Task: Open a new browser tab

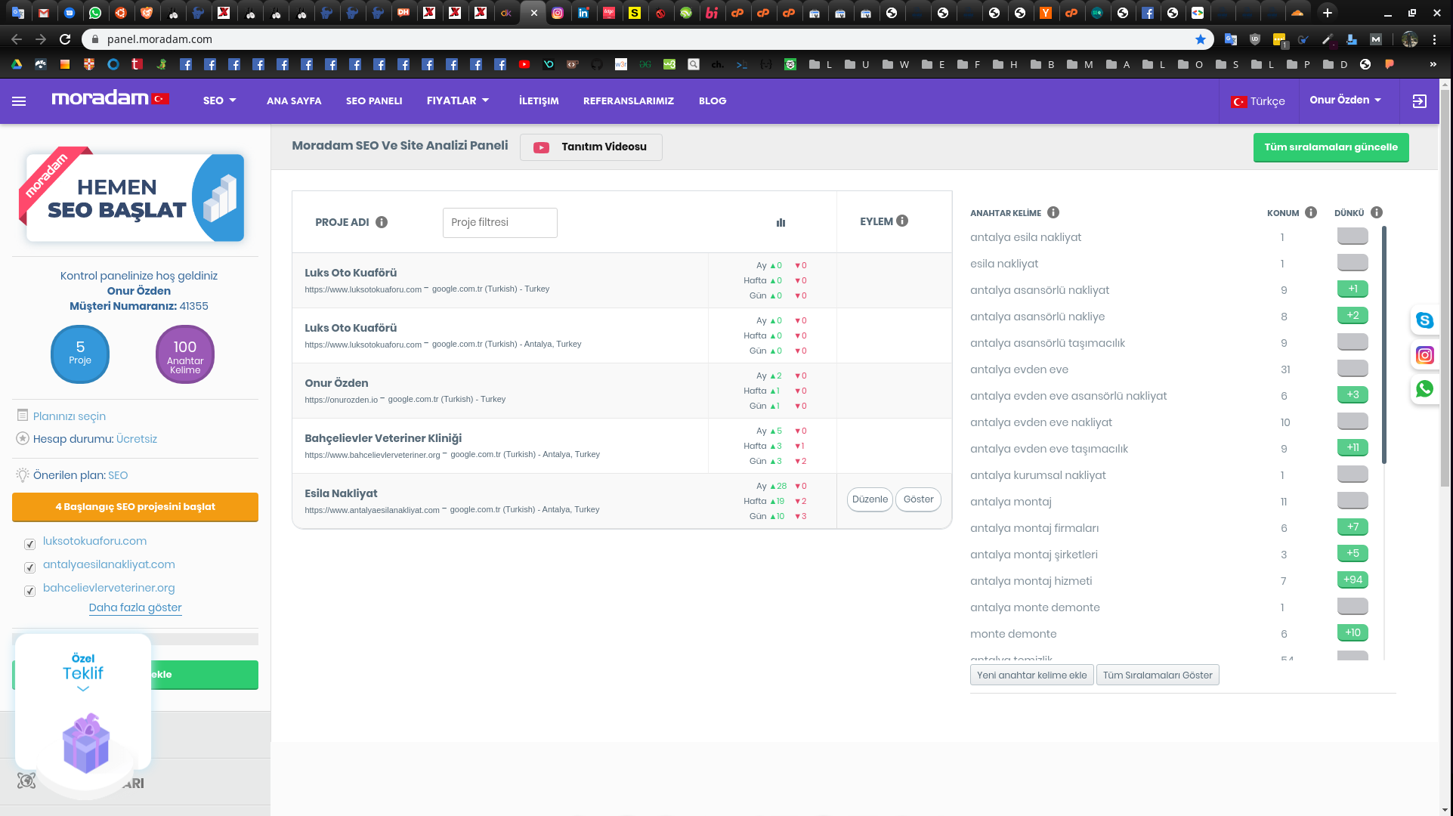Action: 1328,13
